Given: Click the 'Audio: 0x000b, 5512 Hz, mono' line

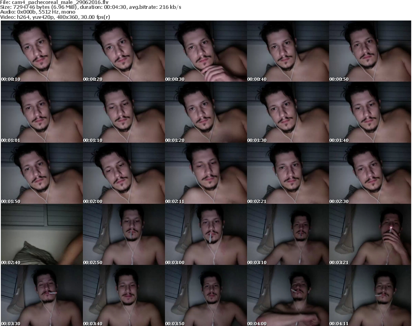Looking at the screenshot, I should click(x=37, y=12).
